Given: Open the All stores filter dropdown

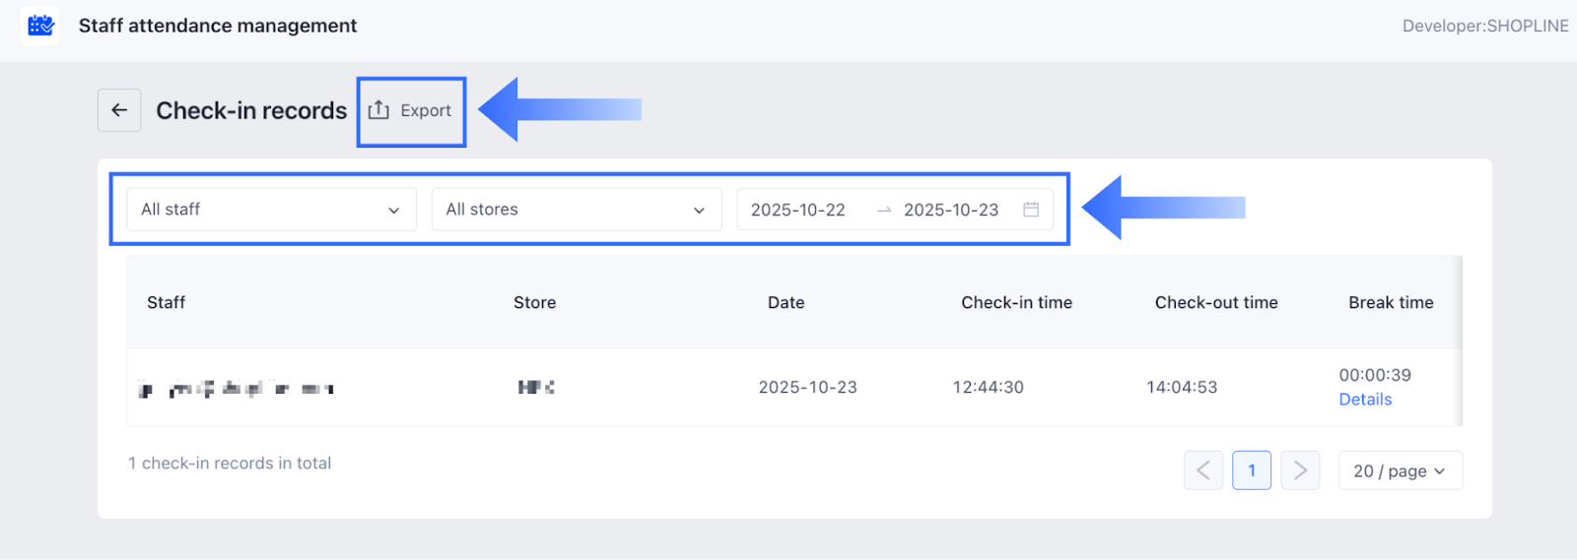Looking at the screenshot, I should [x=577, y=210].
